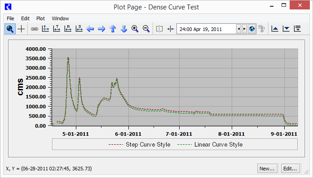The height and width of the screenshot is (178, 313).
Task: Grab the window resize grip at corner
Action: (306, 172)
